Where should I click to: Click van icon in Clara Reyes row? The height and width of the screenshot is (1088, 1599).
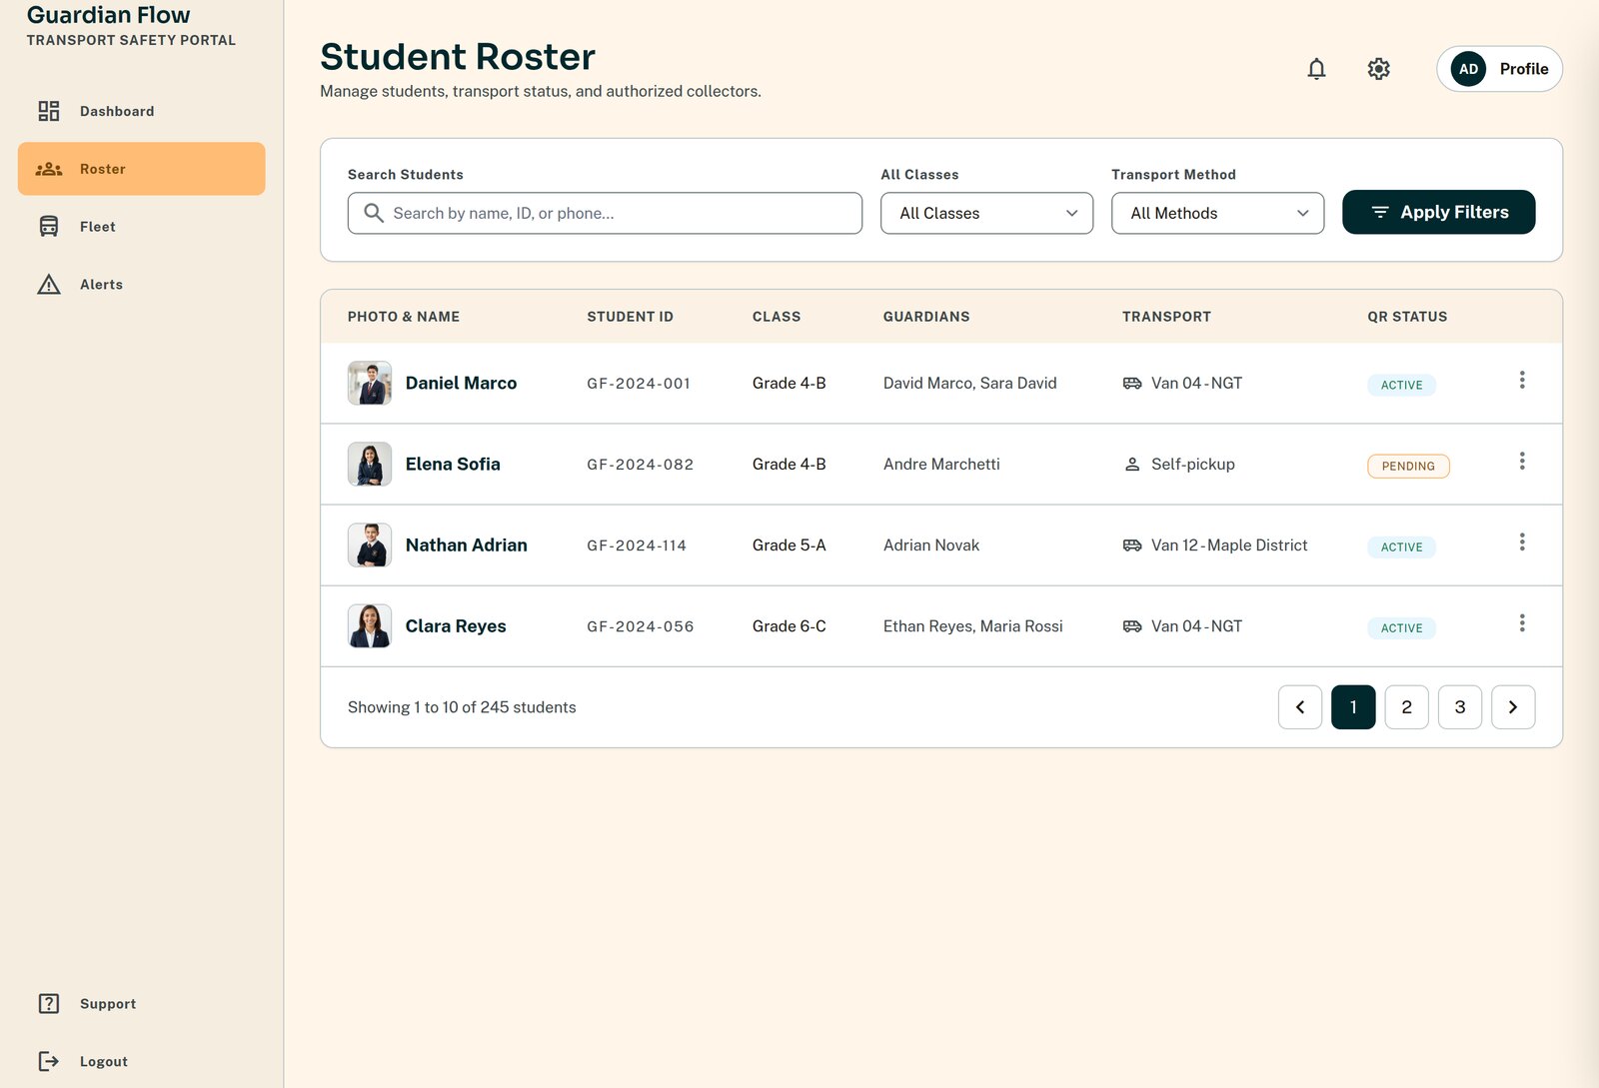1132,626
